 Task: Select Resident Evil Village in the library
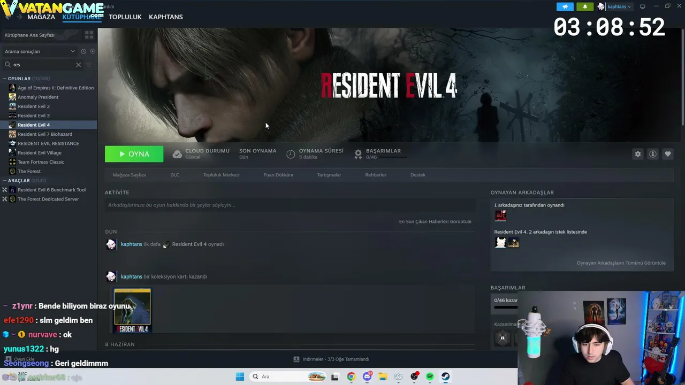(x=40, y=153)
